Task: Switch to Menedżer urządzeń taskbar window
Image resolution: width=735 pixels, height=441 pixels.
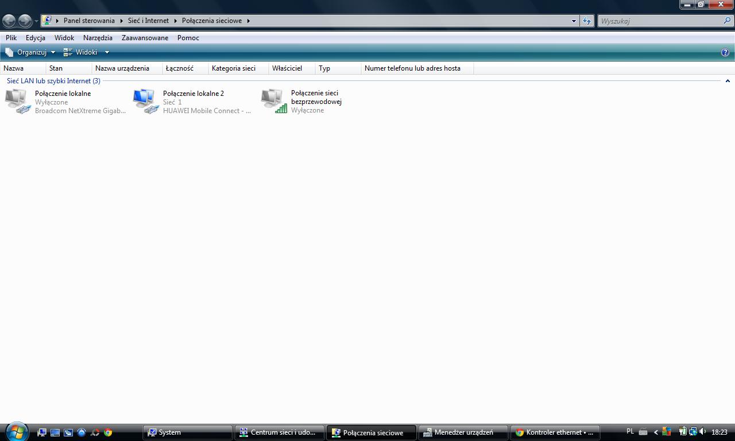Action: click(463, 432)
